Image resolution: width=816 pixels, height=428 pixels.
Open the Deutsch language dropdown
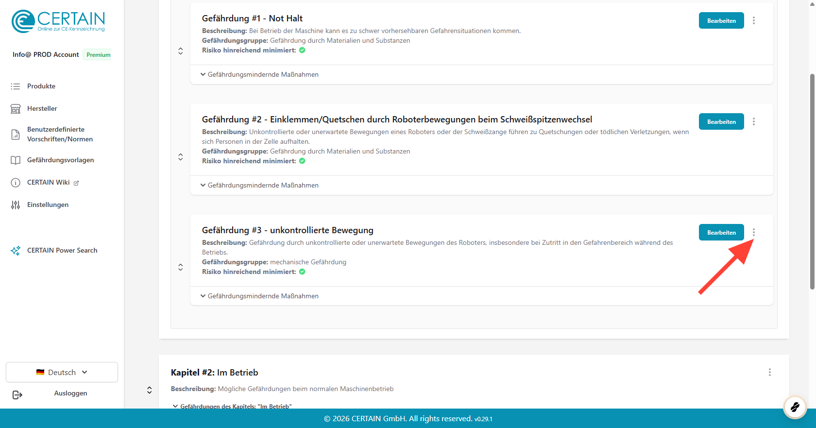[x=62, y=372]
